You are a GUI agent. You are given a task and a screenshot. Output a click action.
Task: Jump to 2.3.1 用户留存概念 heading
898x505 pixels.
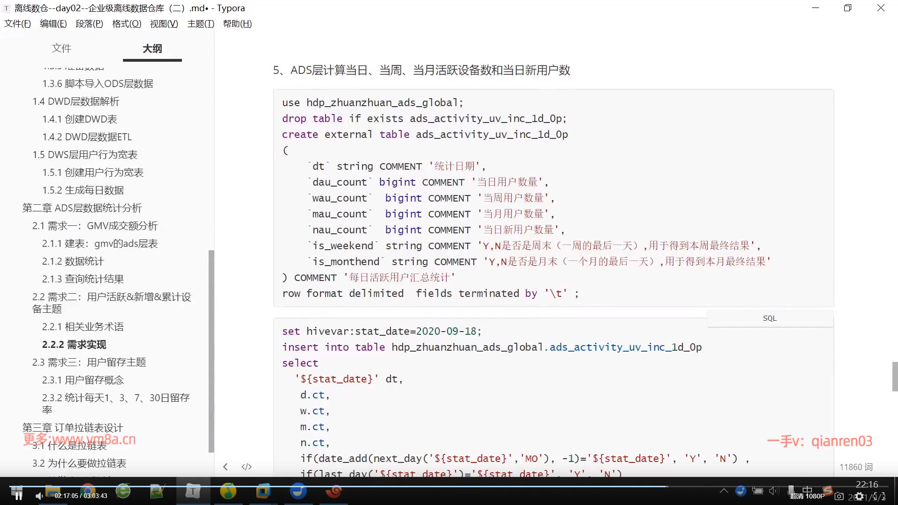coord(83,380)
